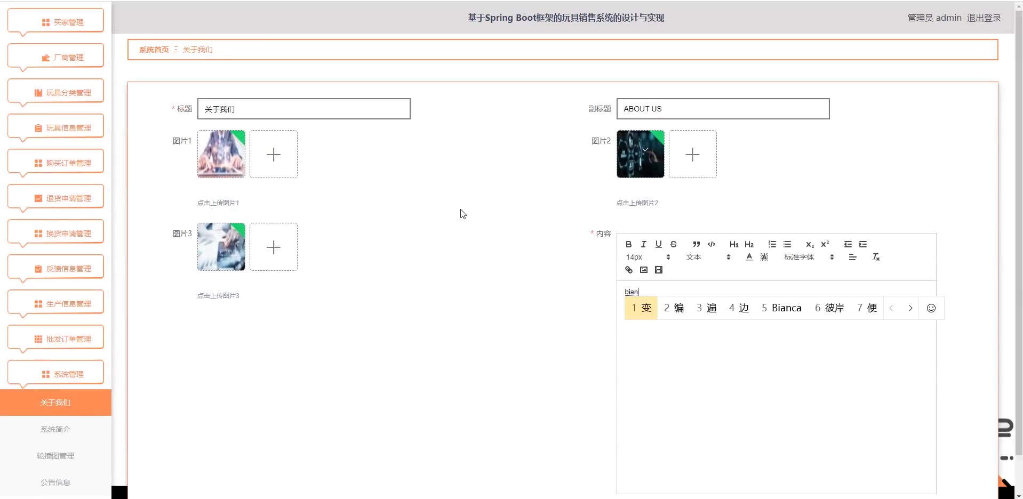1023x499 pixels.
Task: Insert an image into the editor
Action: 643,270
